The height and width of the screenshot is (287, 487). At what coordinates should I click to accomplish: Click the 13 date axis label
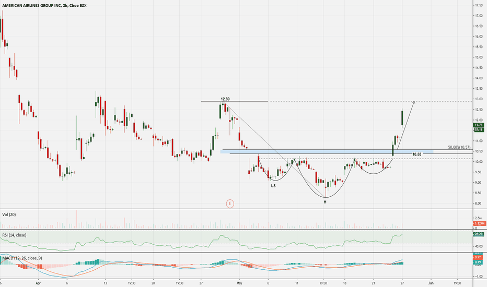(105, 283)
